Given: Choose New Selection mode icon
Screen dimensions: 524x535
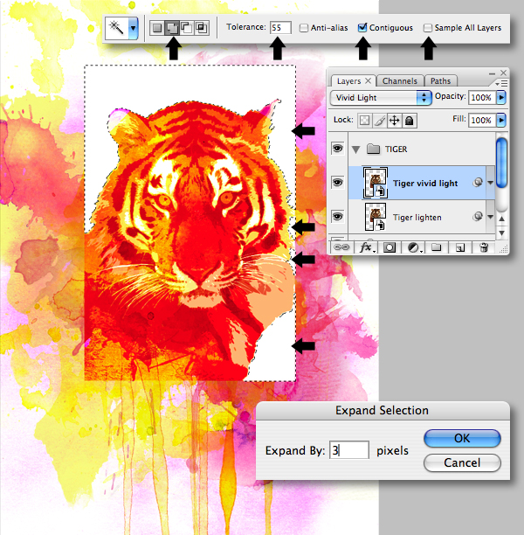Looking at the screenshot, I should (157, 28).
